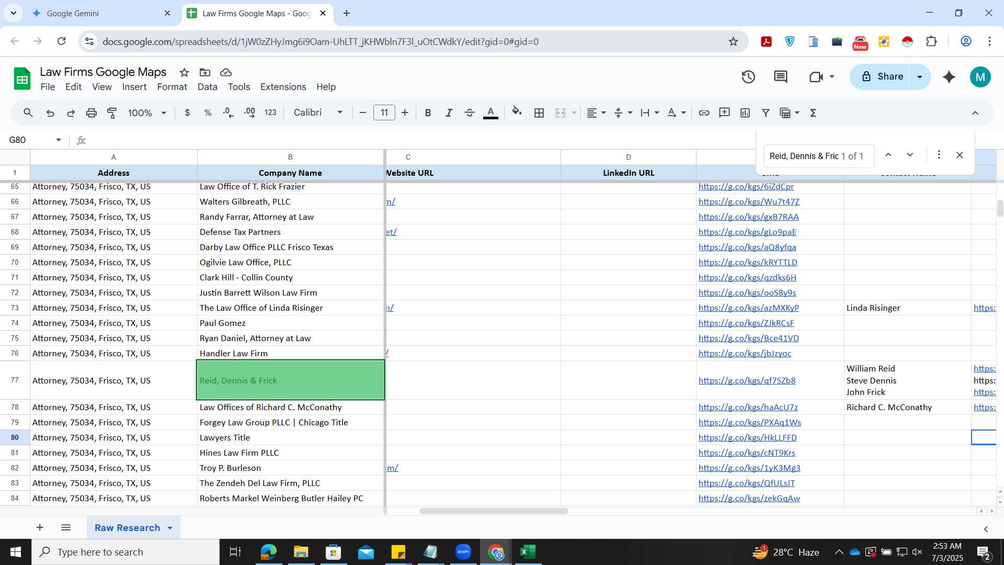The width and height of the screenshot is (1004, 565).
Task: Open more number formats 123
Action: point(270,112)
